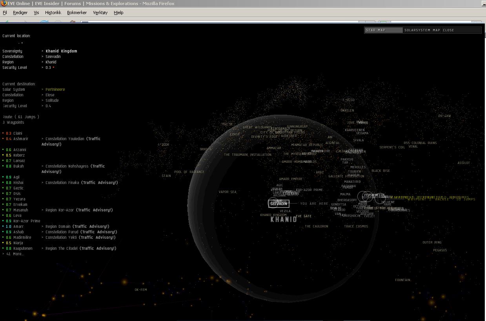Select route system Lansez
The image size is (486, 321).
pos(19,160)
